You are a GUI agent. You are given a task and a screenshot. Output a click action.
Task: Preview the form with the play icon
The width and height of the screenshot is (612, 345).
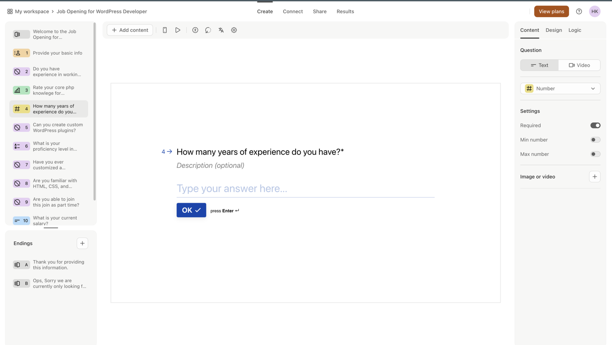tap(177, 30)
